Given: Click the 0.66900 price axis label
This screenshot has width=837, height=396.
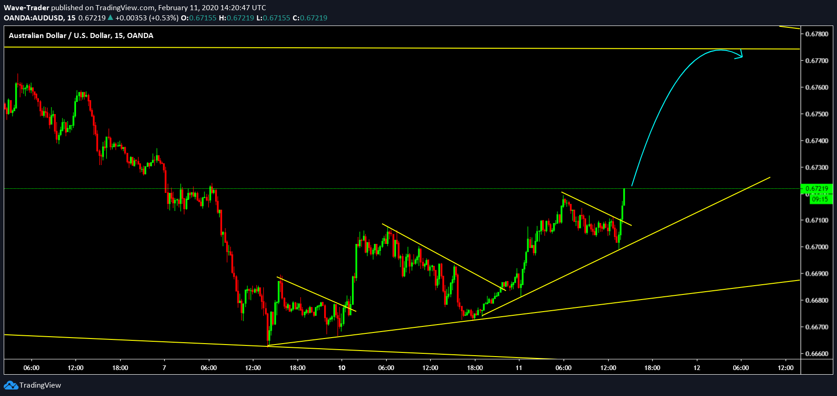Looking at the screenshot, I should (817, 274).
